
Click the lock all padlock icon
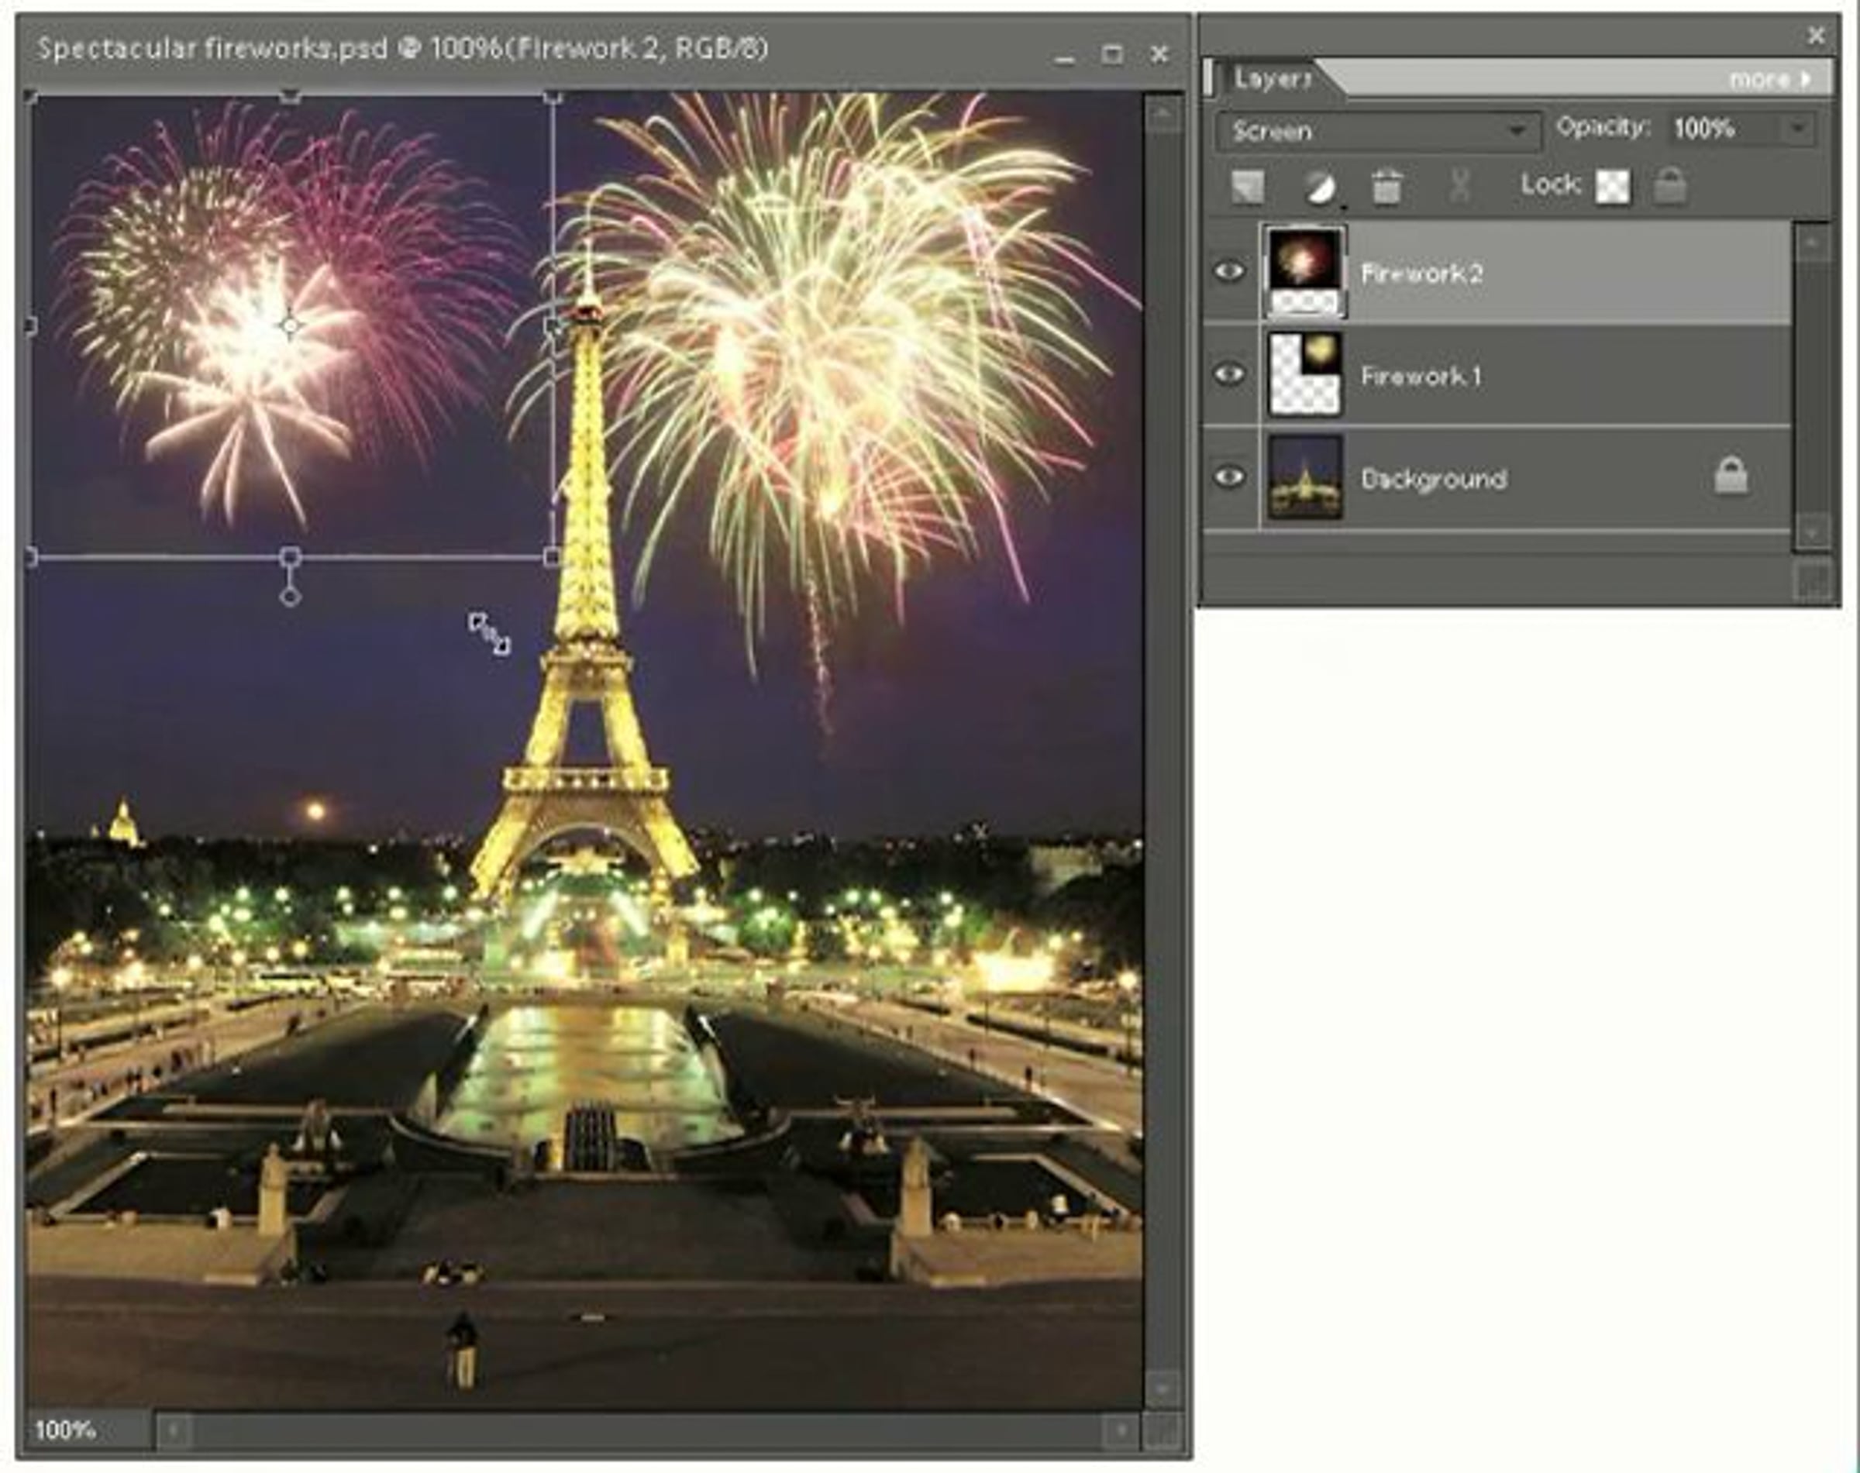click(x=1670, y=186)
